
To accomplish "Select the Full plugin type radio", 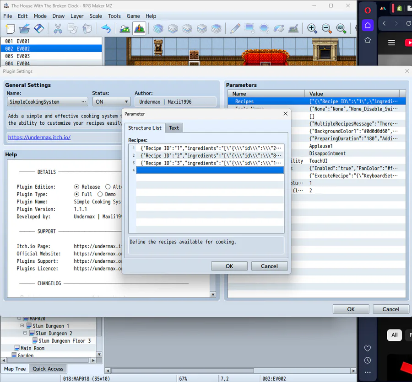I will tap(76, 194).
